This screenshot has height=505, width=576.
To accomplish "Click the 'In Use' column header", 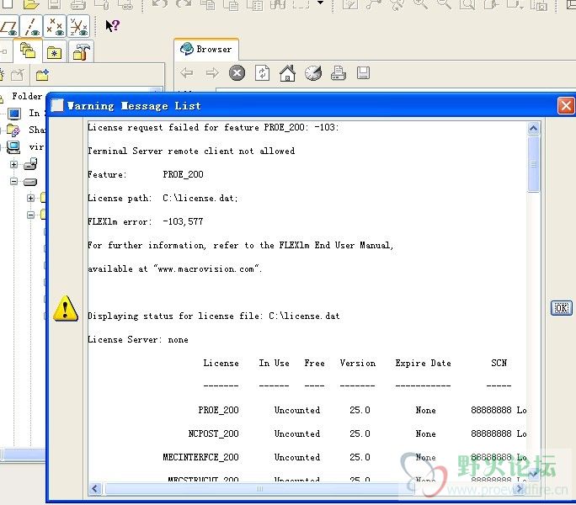I will [x=274, y=364].
